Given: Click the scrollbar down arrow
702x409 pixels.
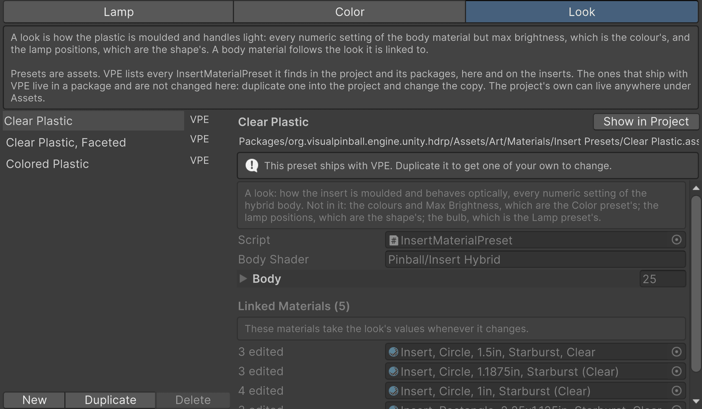Looking at the screenshot, I should click(x=696, y=401).
